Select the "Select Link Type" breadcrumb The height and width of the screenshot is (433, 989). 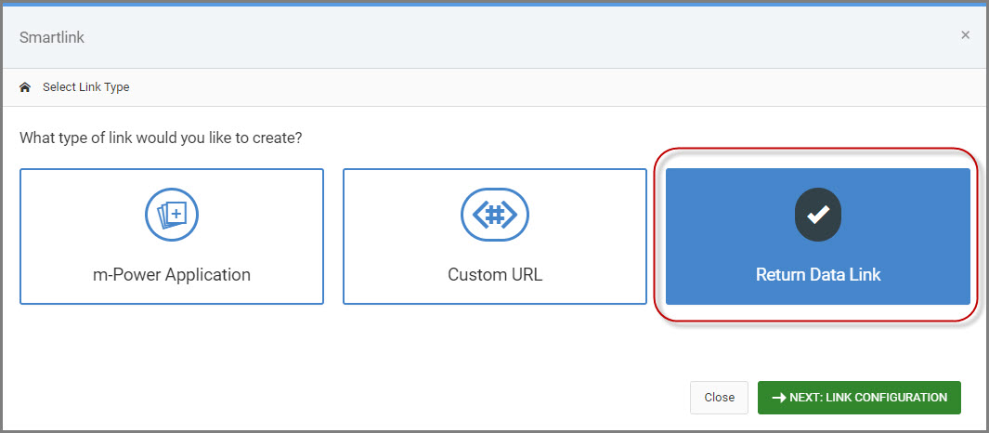(86, 87)
